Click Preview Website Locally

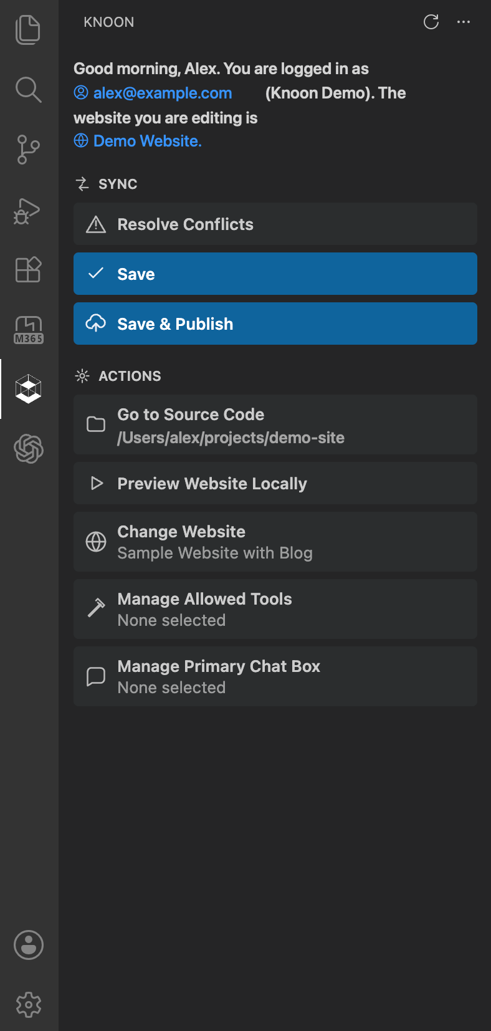point(275,483)
